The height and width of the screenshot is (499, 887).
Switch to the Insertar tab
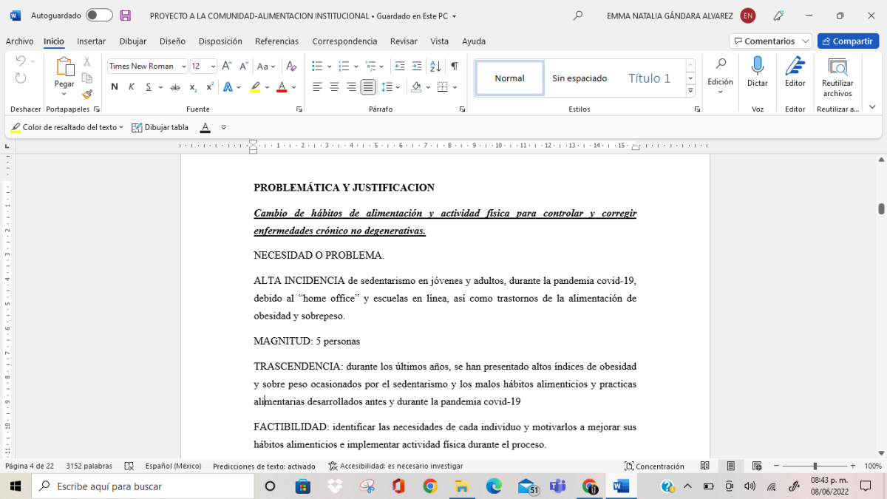pos(91,41)
